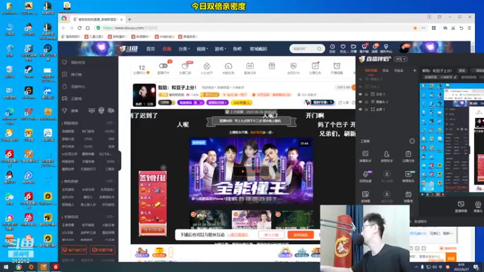Toggle the 直播开关 switch

coord(163,66)
